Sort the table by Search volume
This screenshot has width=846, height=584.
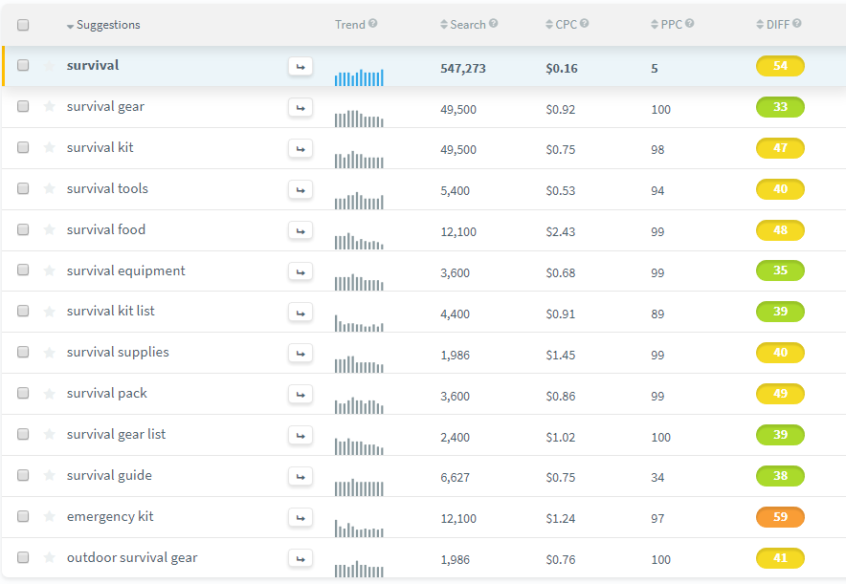[468, 25]
